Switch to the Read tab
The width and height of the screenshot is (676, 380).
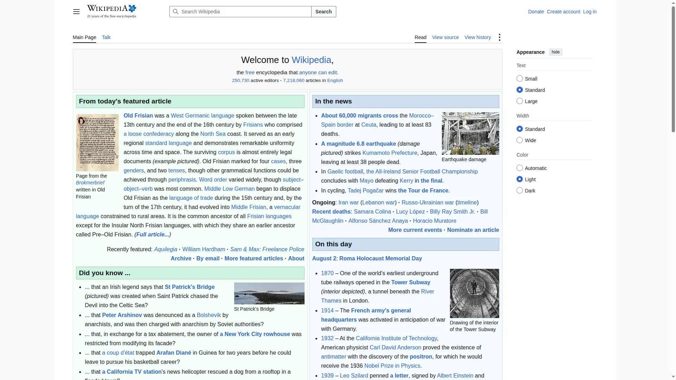point(420,37)
